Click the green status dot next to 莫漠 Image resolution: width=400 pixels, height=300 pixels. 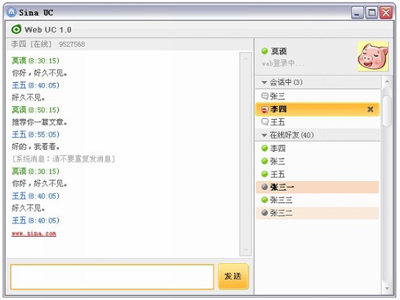click(x=265, y=51)
